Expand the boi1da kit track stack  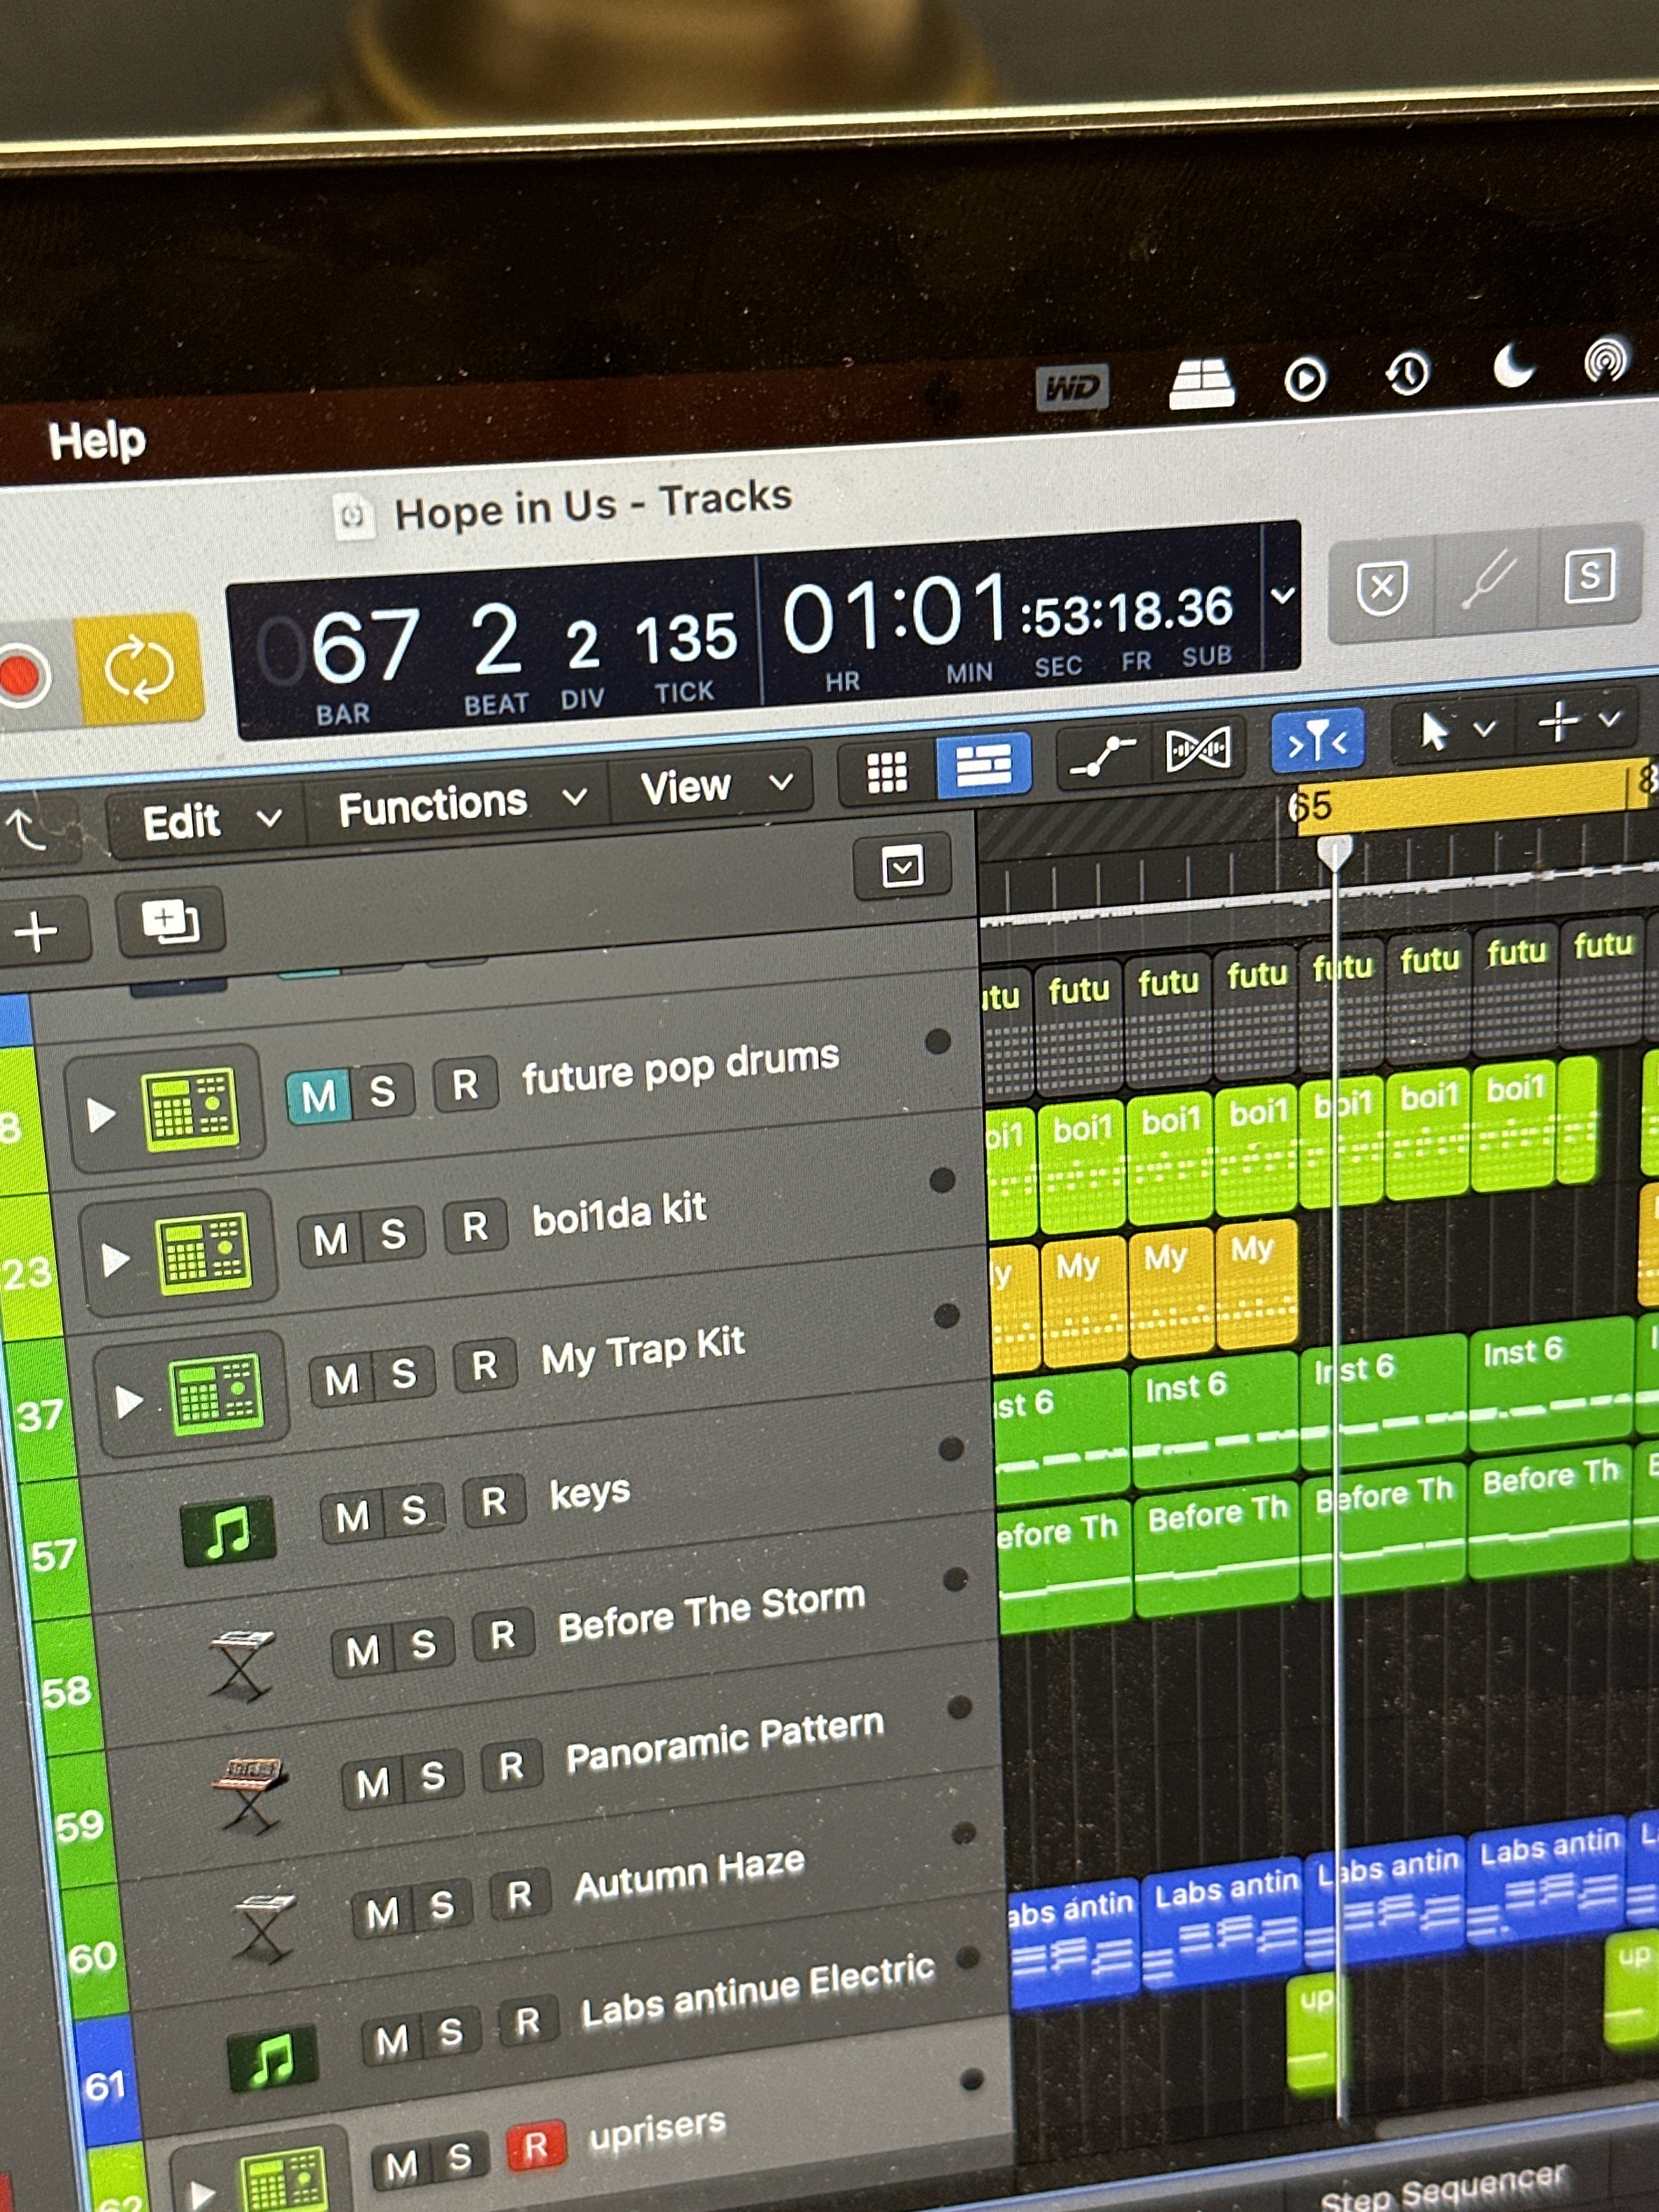[115, 1260]
